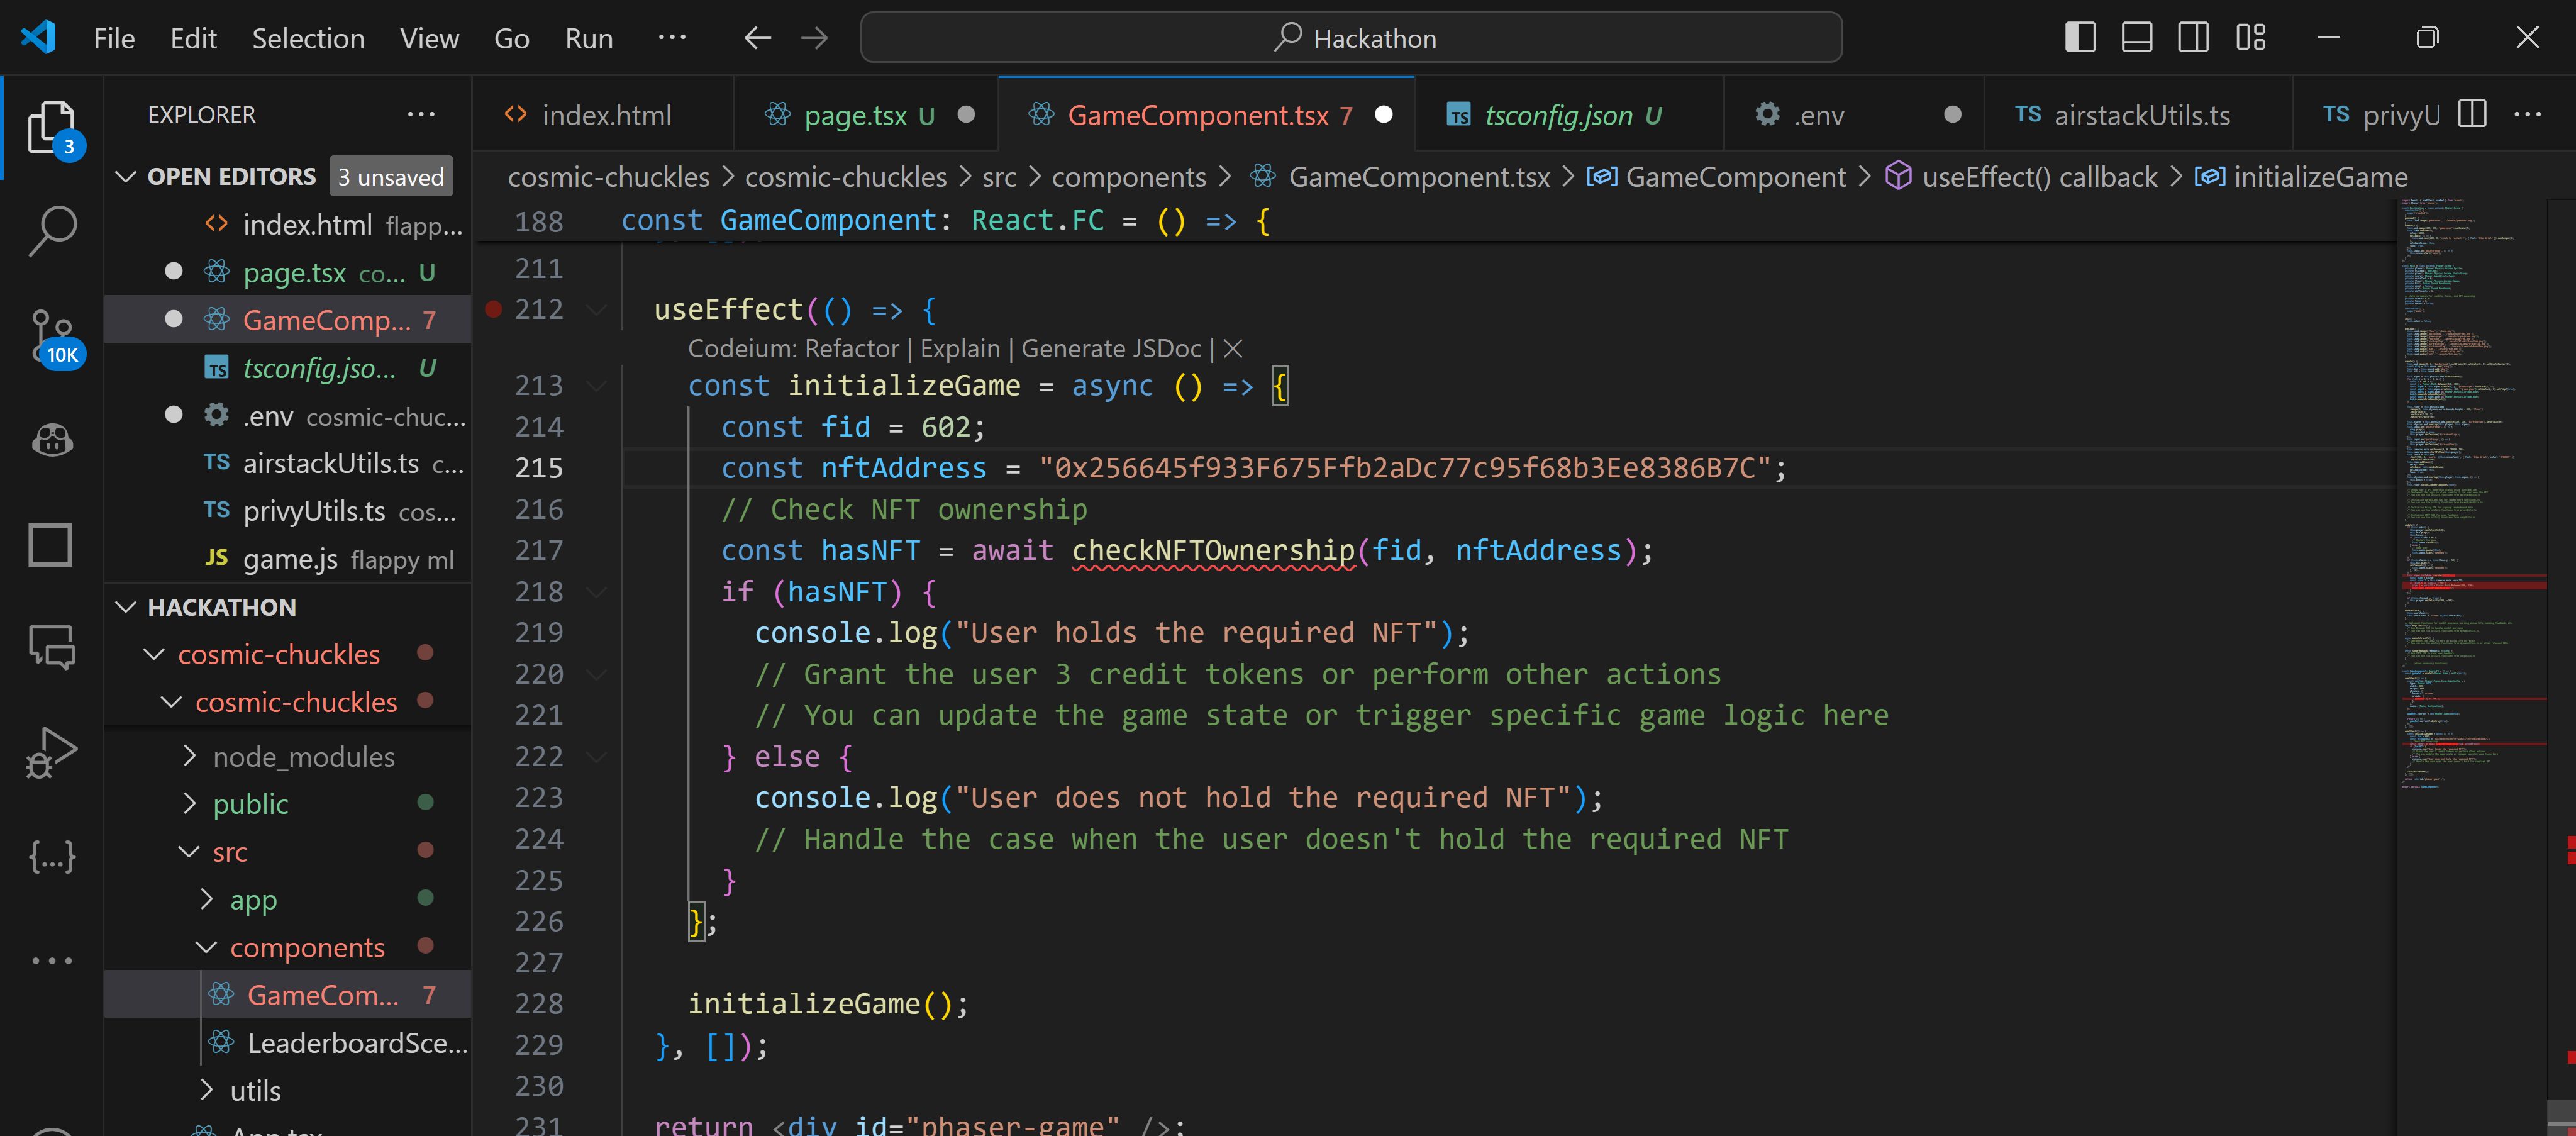Show more menu bar items ellipsis

click(672, 37)
